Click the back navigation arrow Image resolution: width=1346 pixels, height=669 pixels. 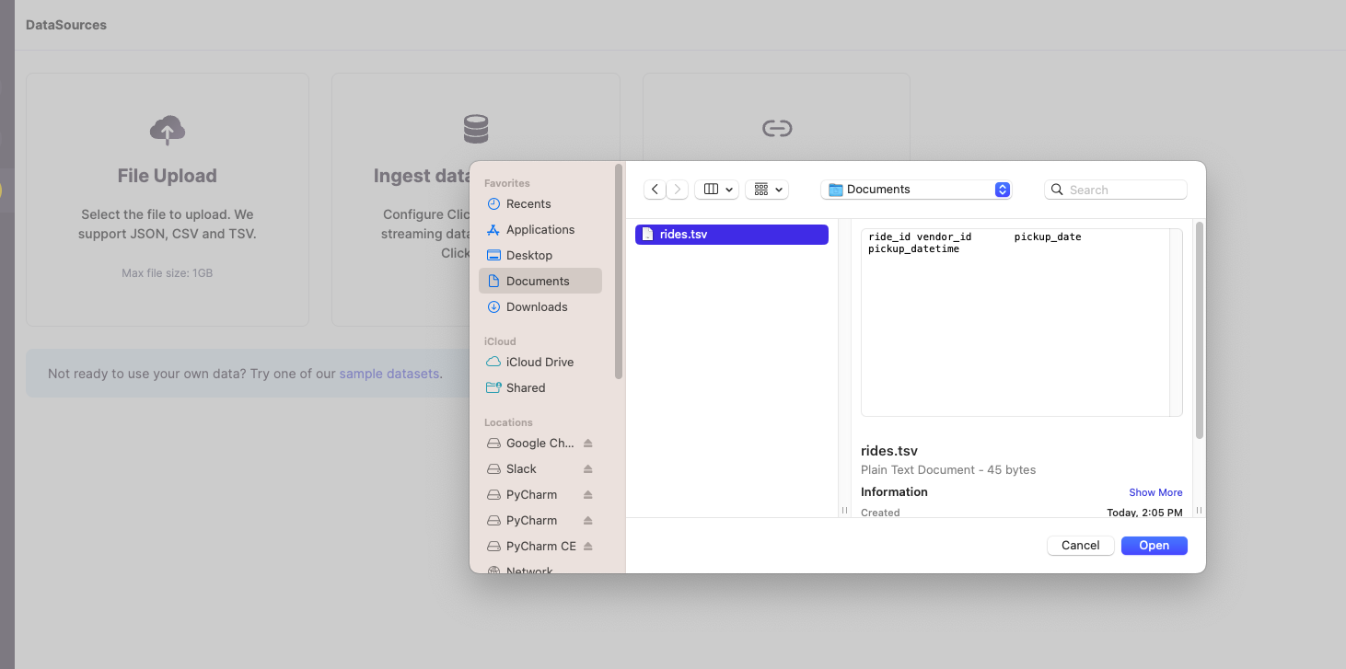pos(655,190)
